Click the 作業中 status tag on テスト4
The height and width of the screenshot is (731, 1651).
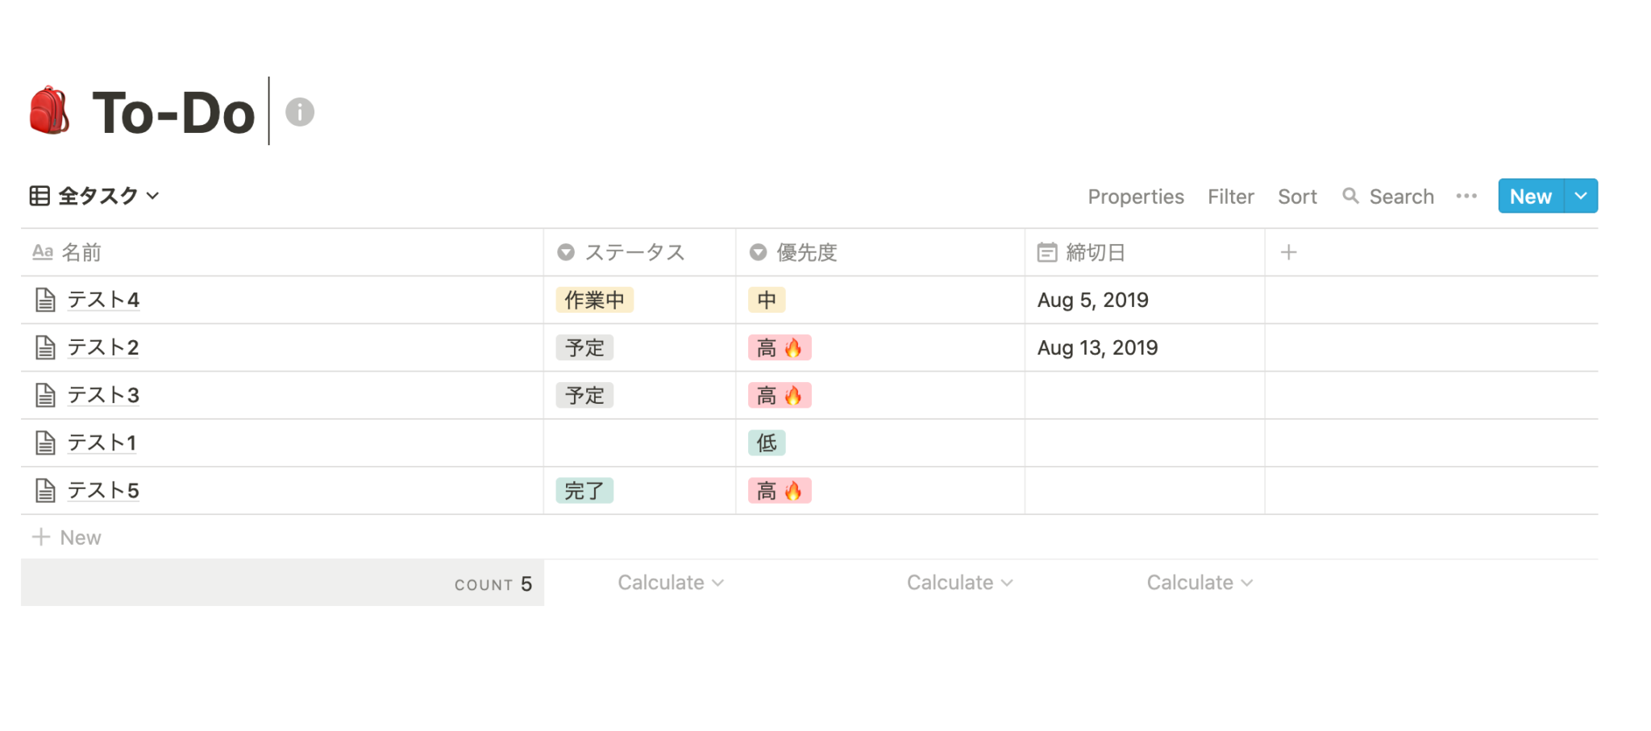click(x=594, y=300)
